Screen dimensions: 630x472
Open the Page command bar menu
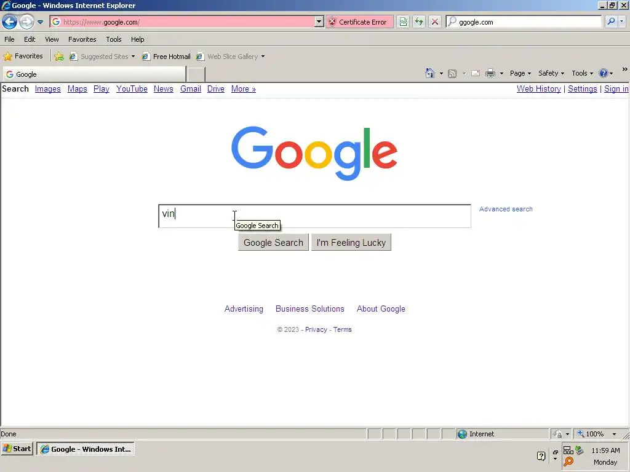tap(520, 73)
